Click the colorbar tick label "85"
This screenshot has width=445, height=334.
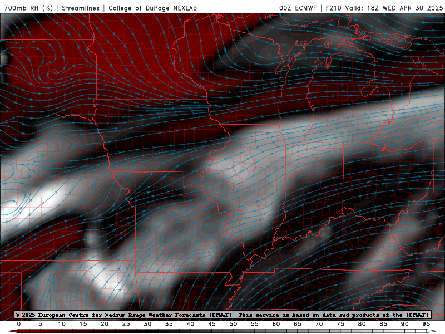pos(383,324)
